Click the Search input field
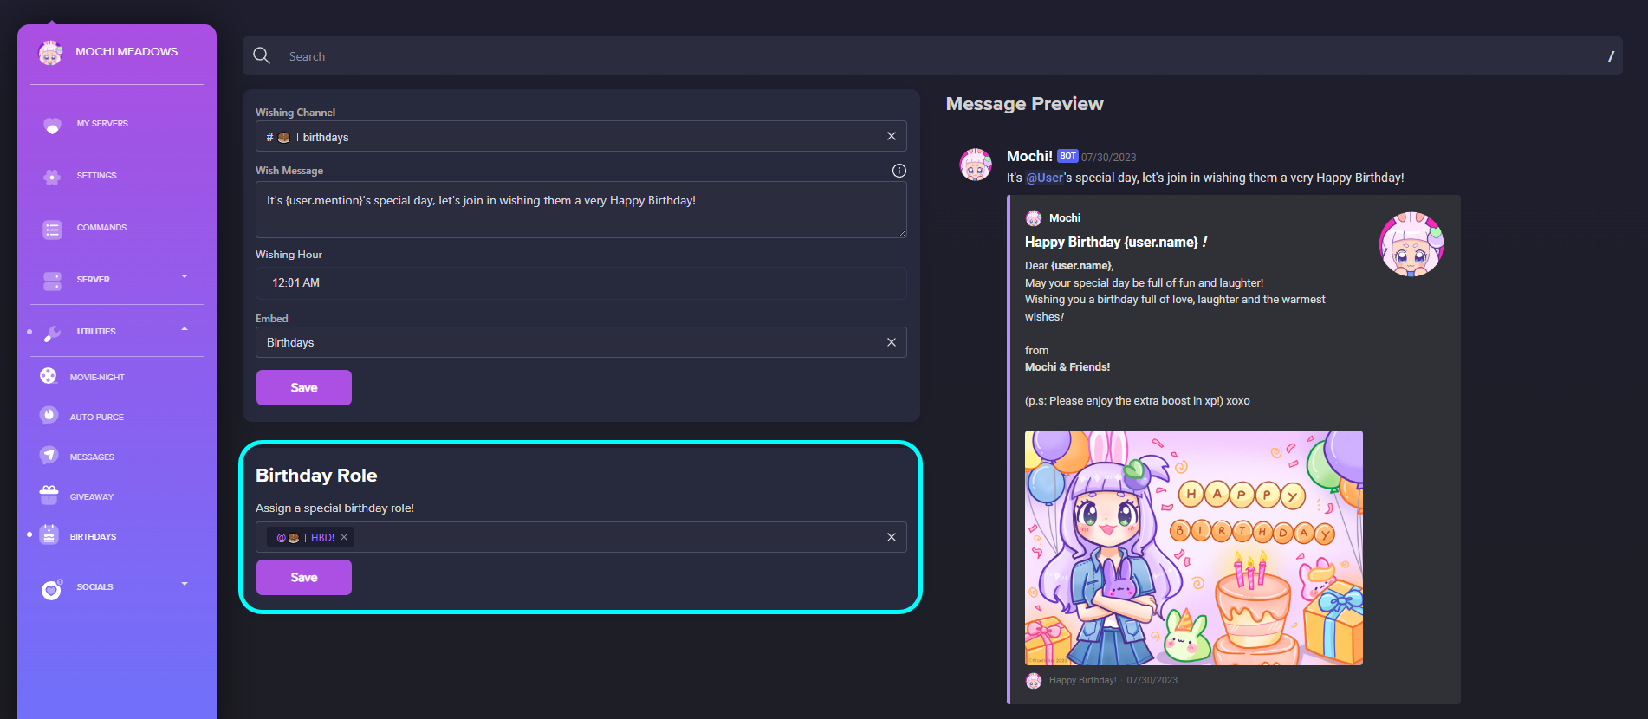Image resolution: width=1648 pixels, height=719 pixels. click(x=936, y=56)
